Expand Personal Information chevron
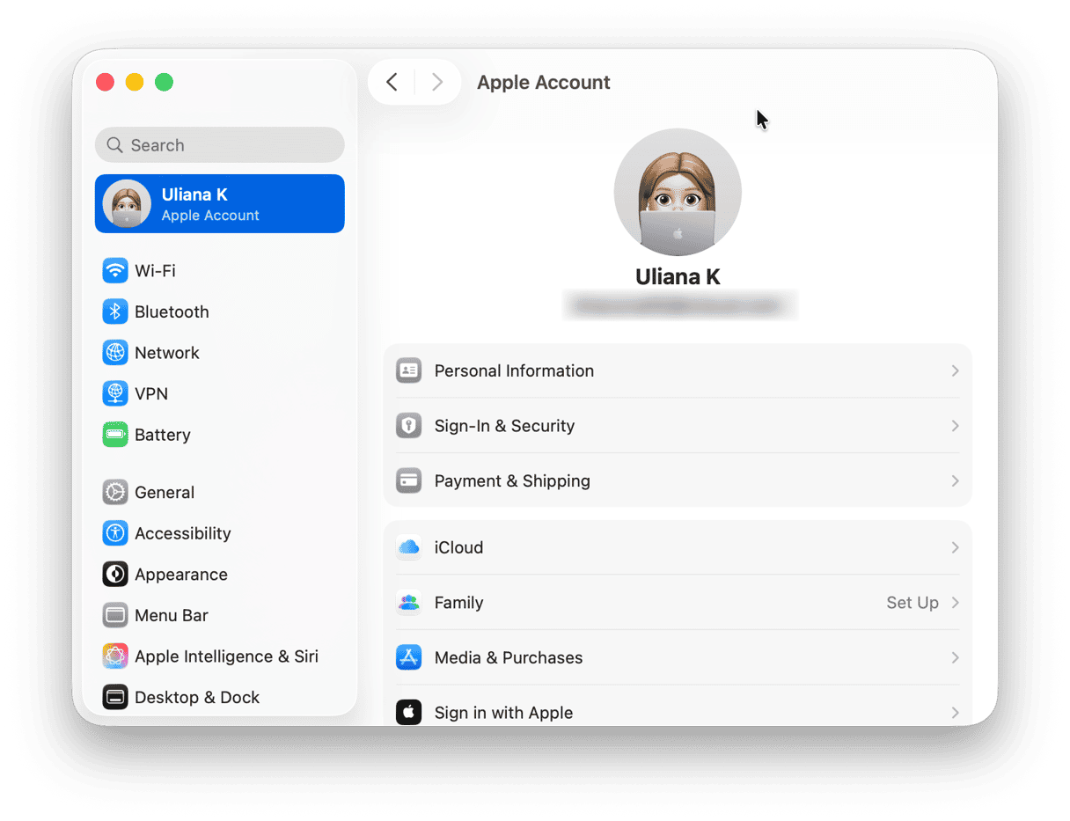 (955, 371)
